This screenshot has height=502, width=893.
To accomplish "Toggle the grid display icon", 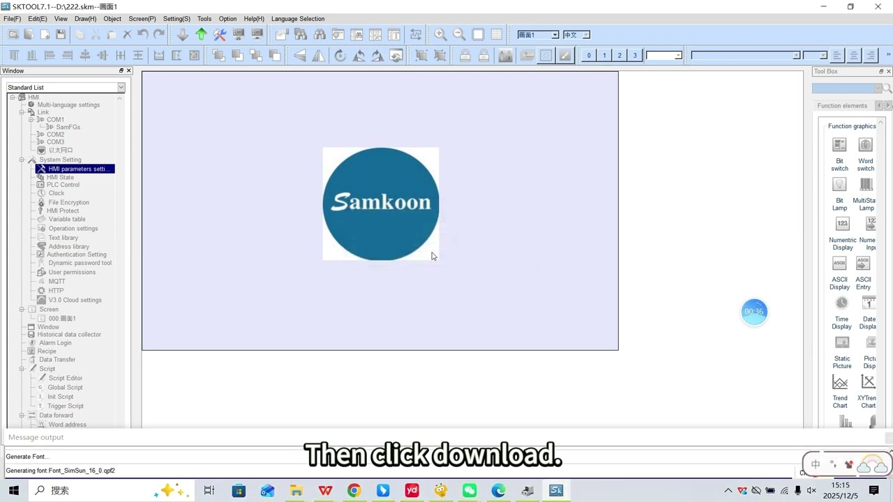I will click(x=496, y=34).
